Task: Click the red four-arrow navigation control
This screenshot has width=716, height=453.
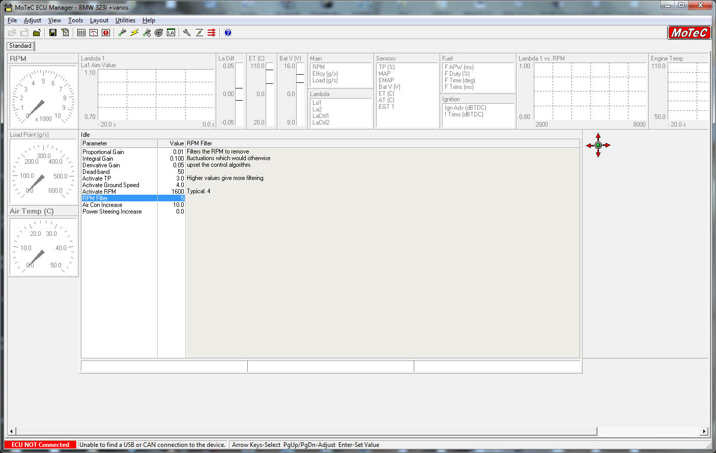Action: click(x=598, y=145)
